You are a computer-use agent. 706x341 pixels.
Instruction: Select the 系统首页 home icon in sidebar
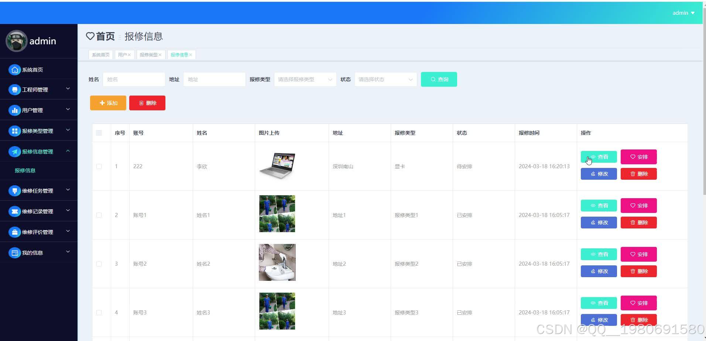coord(14,69)
